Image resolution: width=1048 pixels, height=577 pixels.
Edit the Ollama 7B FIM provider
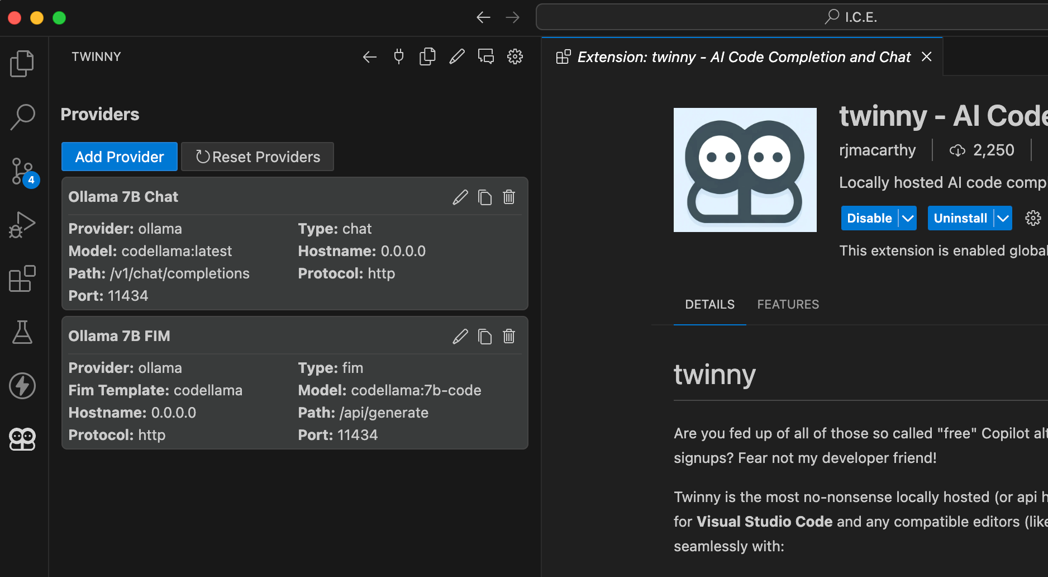point(460,336)
